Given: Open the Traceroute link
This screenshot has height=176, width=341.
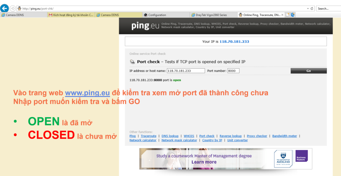Looking at the screenshot, I should tap(149, 136).
